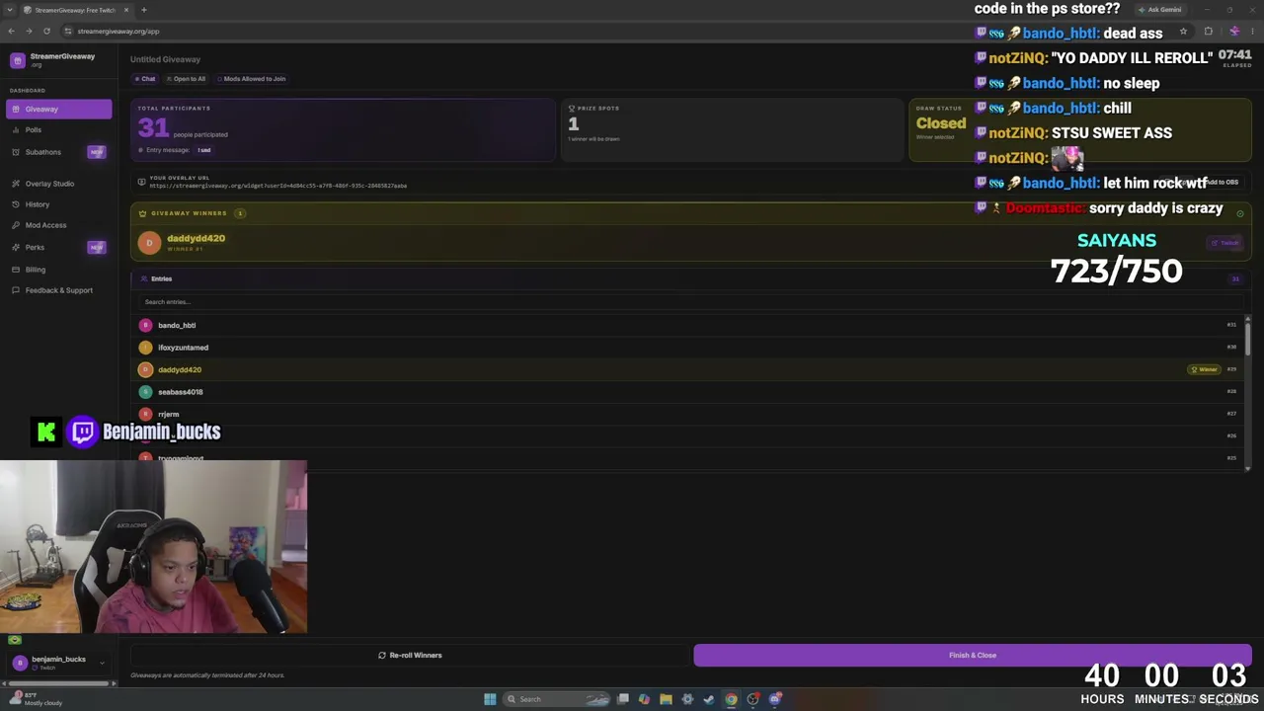Open Overlay Studio from the sidebar
This screenshot has height=711, width=1264.
[x=57, y=184]
